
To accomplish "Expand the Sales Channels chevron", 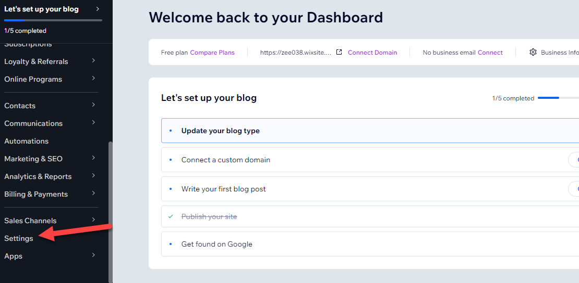I will coord(94,220).
